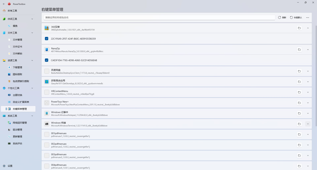The height and width of the screenshot is (170, 317).
Task: Click the NanaZip app icon
Action: coord(47,49)
